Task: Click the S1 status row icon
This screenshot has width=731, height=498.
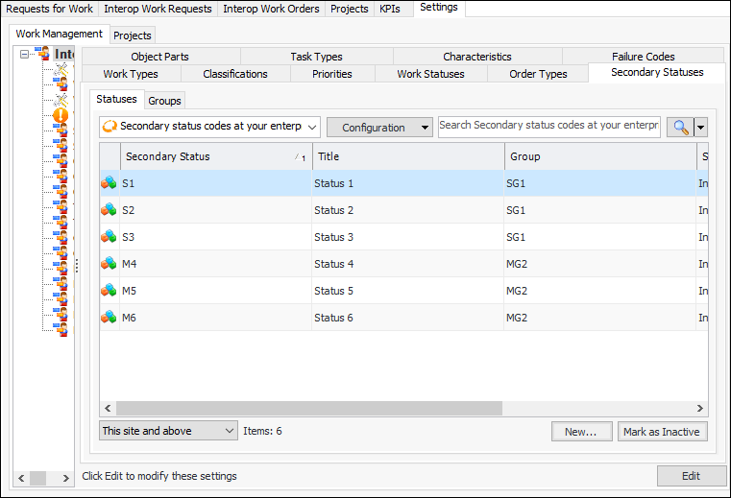Action: [110, 183]
